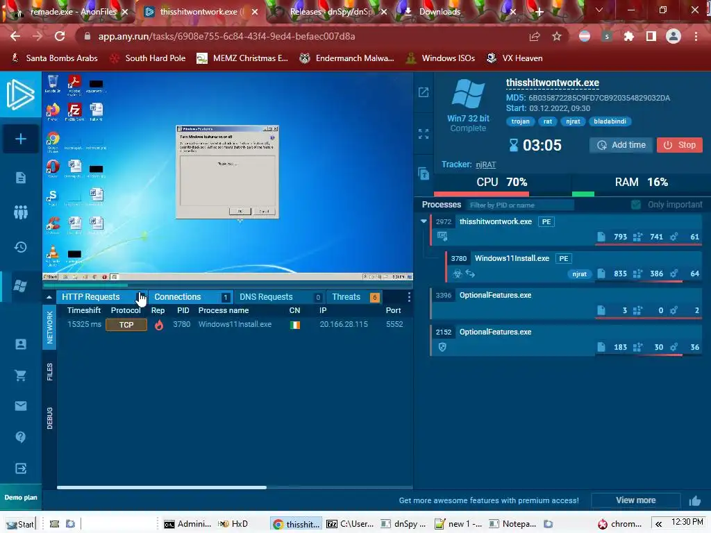Open the profile card sidebar icon
Image resolution: width=711 pixels, height=533 pixels.
tap(20, 344)
